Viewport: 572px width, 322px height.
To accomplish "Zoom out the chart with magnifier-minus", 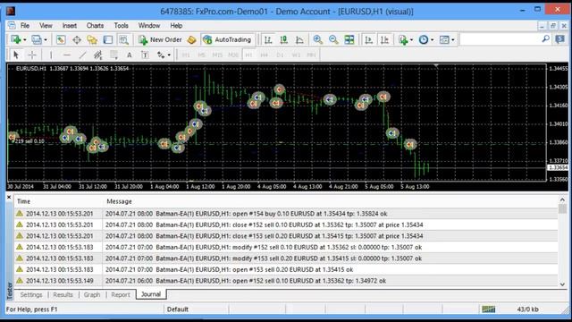I will [333, 39].
